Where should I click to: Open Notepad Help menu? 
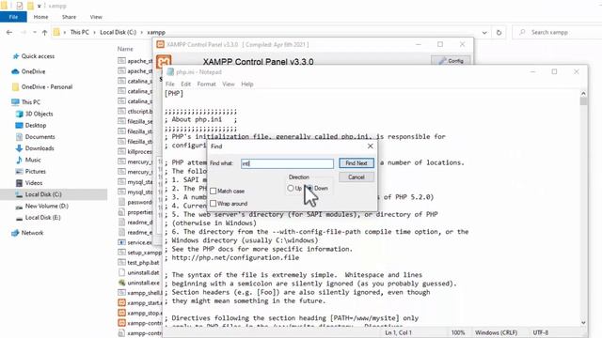(x=247, y=84)
